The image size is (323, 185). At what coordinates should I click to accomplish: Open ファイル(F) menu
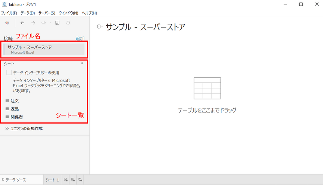pos(9,13)
